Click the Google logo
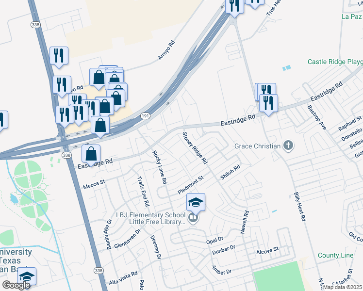Screen dimensions: 363x291 16,285
